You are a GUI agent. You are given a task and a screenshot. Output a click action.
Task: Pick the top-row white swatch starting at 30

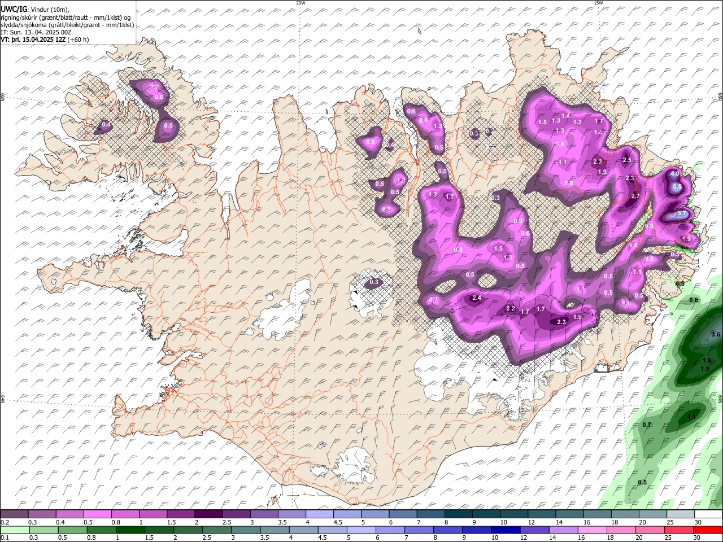tap(708, 514)
